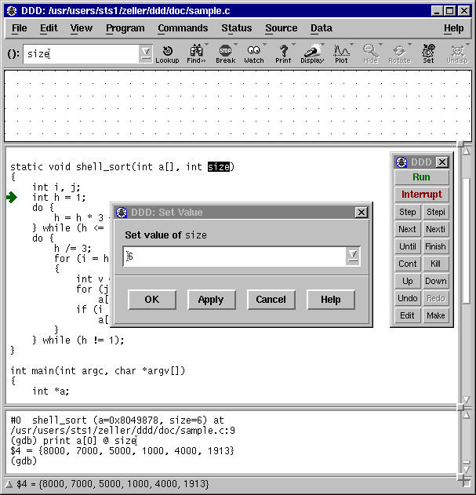Click Cancel in Set Value dialog
This screenshot has height=495, width=476.
(271, 299)
